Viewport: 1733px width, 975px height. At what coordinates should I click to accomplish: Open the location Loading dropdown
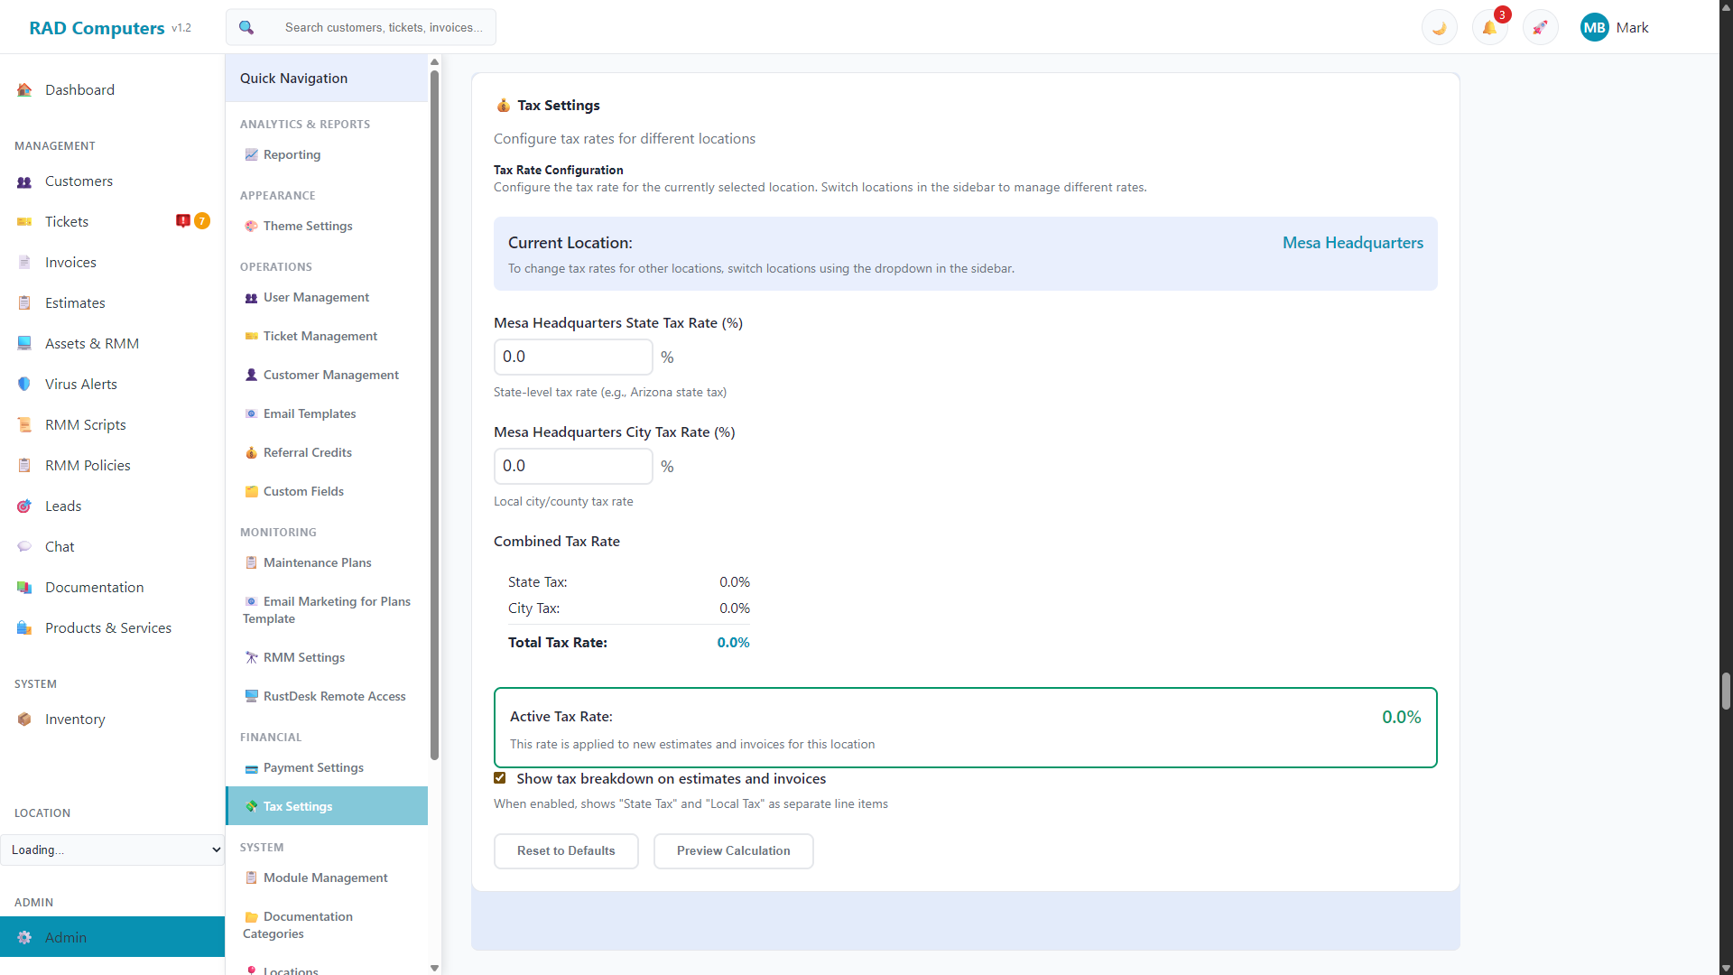pyautogui.click(x=112, y=850)
